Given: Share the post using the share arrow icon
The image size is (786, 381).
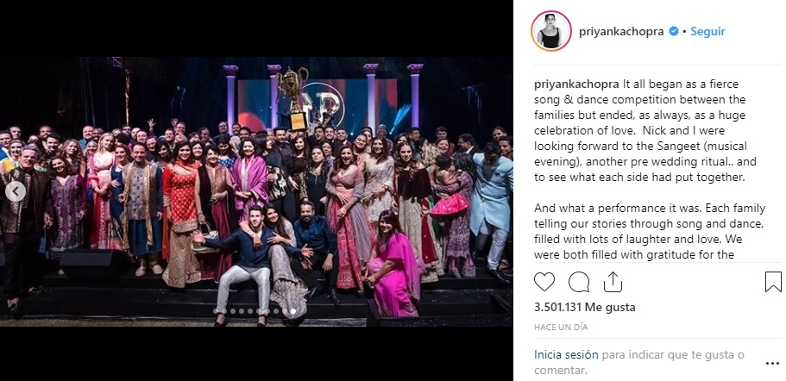Looking at the screenshot, I should point(613,282).
